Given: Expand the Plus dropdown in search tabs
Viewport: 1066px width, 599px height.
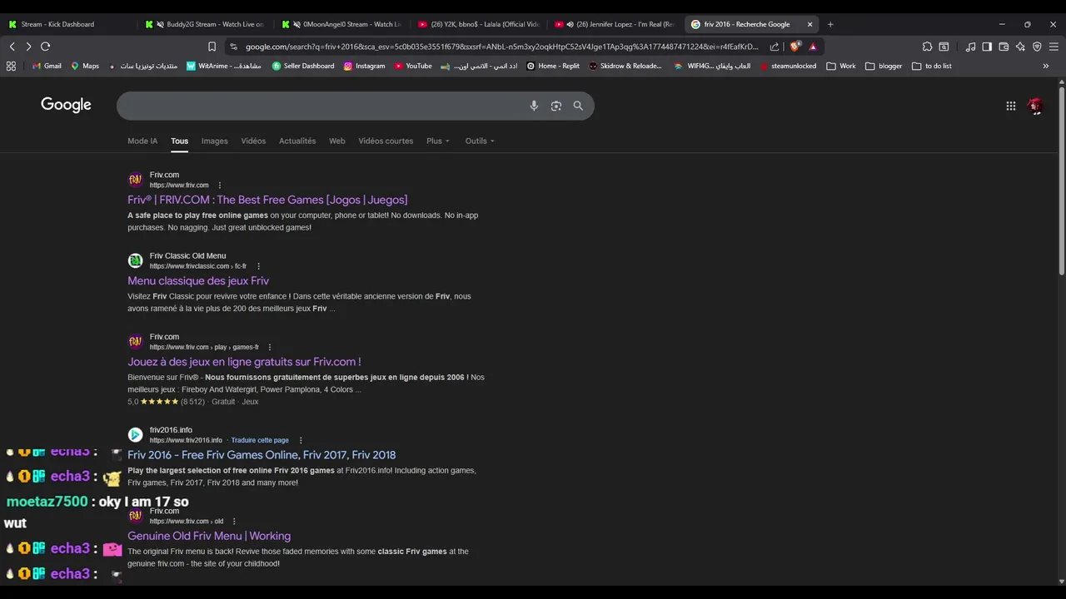Looking at the screenshot, I should pyautogui.click(x=438, y=141).
